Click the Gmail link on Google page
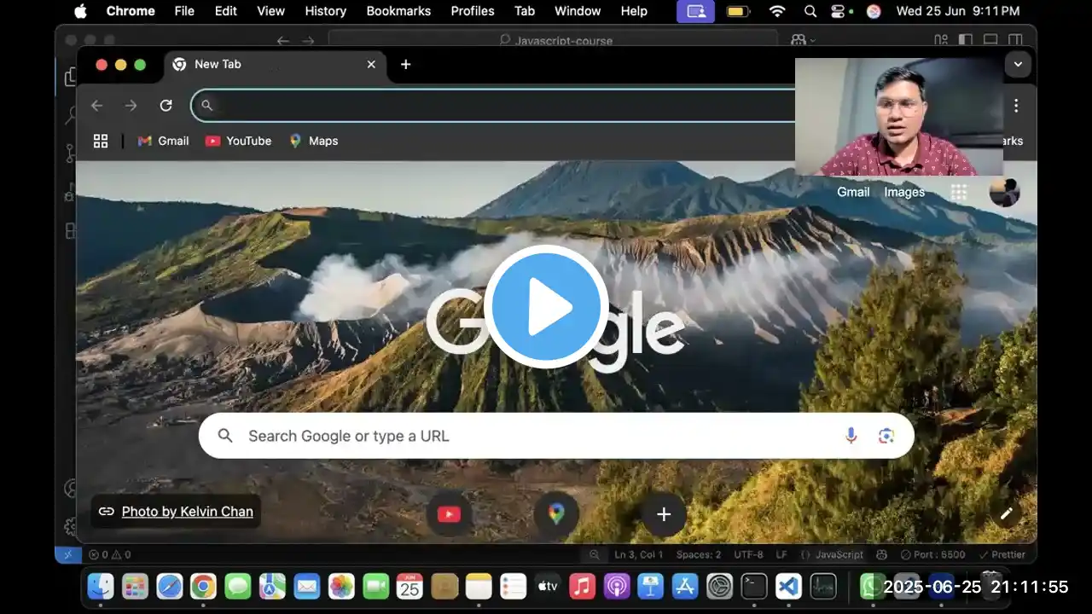Viewport: 1092px width, 614px height. click(853, 192)
